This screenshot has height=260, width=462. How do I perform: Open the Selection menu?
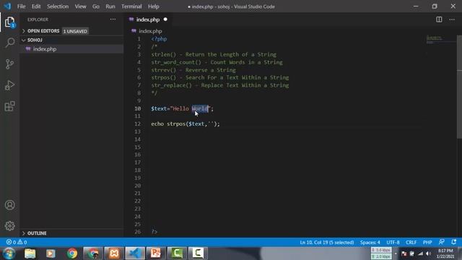[x=58, y=6]
